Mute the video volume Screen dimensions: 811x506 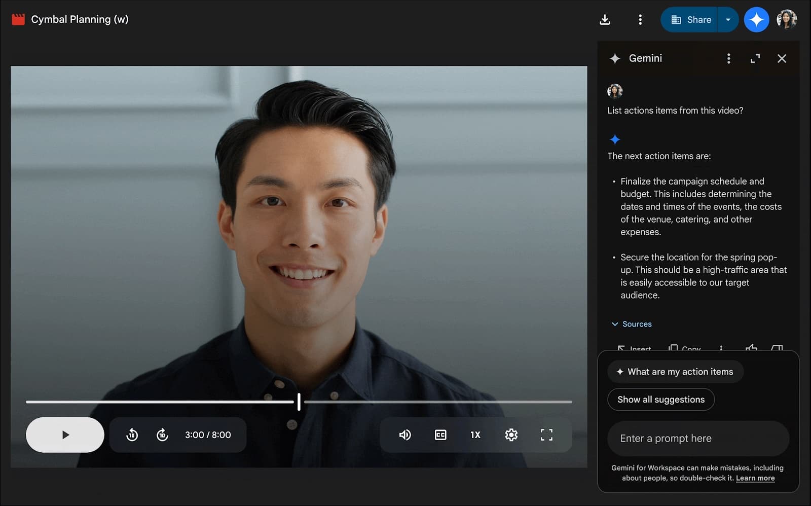point(405,435)
